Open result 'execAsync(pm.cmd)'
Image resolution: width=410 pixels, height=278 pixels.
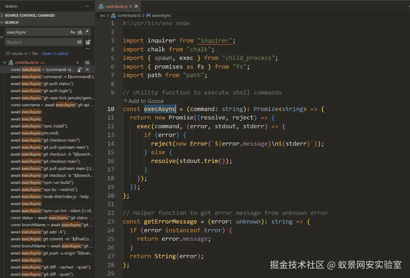tap(35, 133)
